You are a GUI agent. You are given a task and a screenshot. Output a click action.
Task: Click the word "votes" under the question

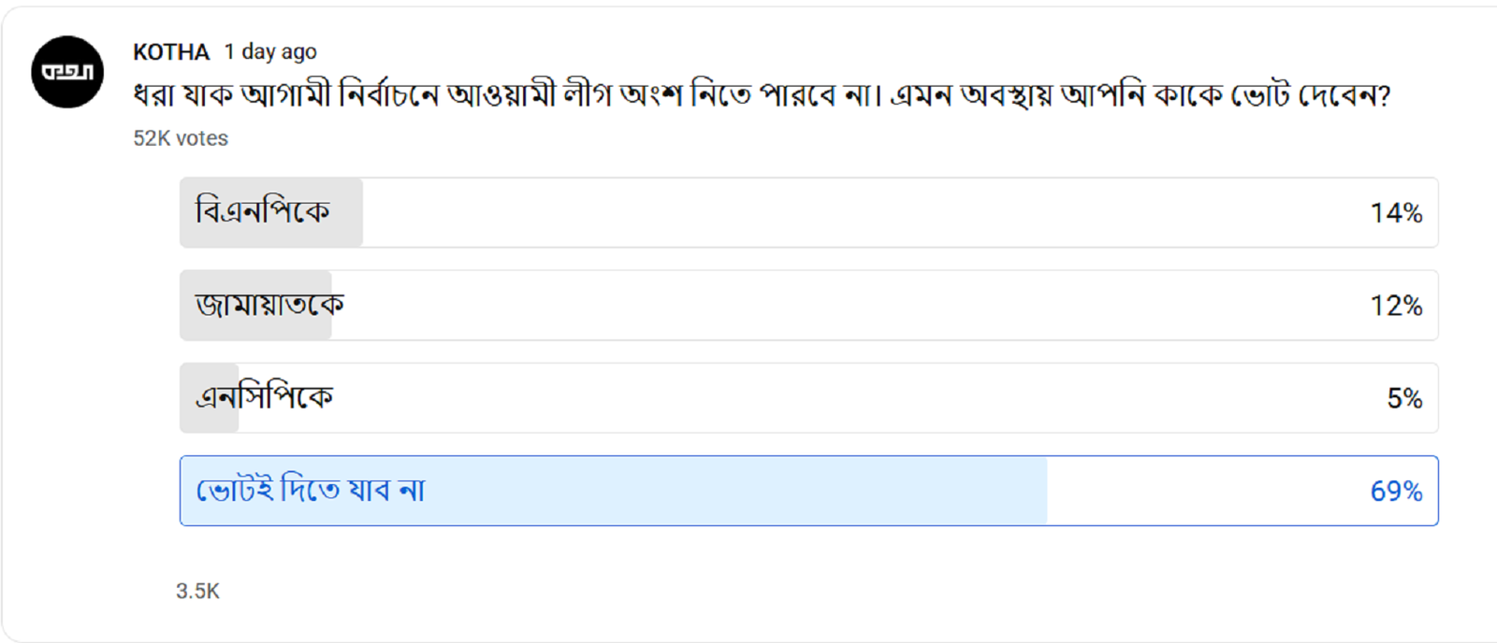(x=201, y=138)
